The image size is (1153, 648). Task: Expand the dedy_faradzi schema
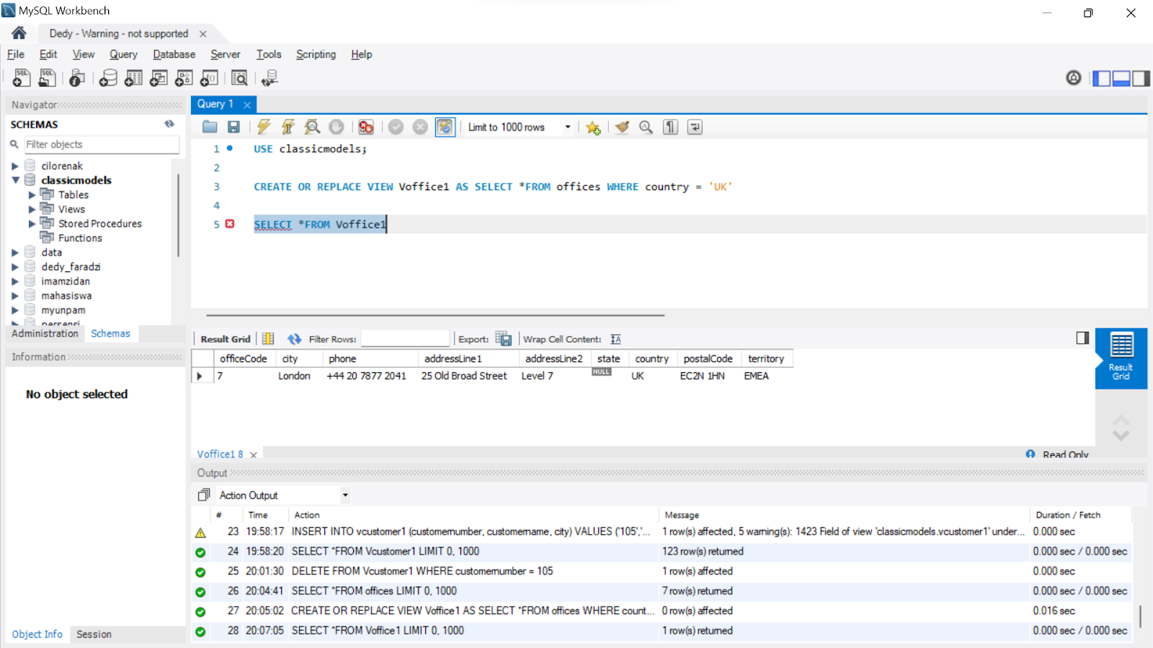click(x=15, y=267)
